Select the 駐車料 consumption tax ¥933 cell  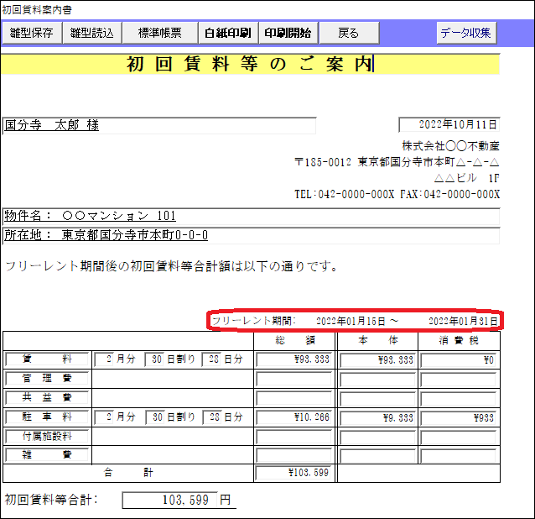(458, 417)
